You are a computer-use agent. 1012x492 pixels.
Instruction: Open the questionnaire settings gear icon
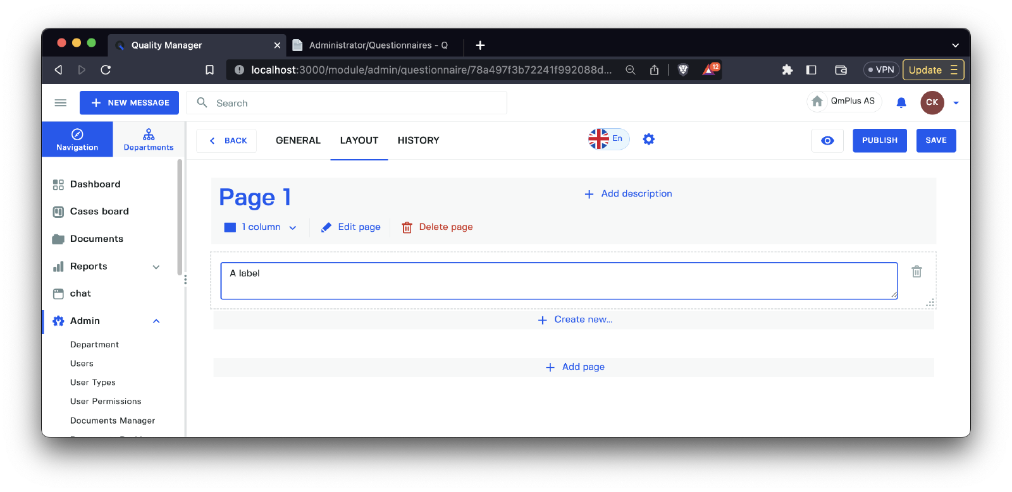click(648, 139)
